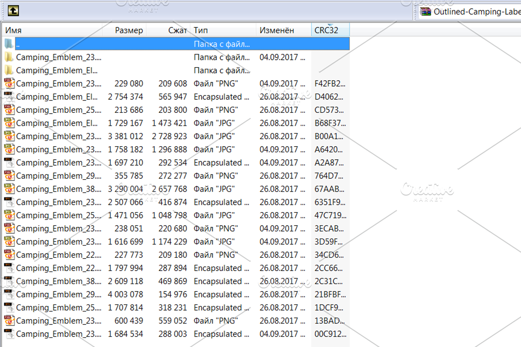Screen dimensions: 521x347
Task: Sort by the Изменён column header
Action: [x=284, y=30]
